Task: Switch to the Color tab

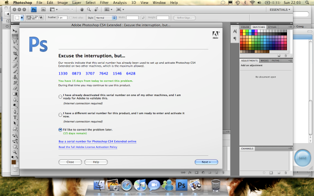Action: tap(245, 27)
